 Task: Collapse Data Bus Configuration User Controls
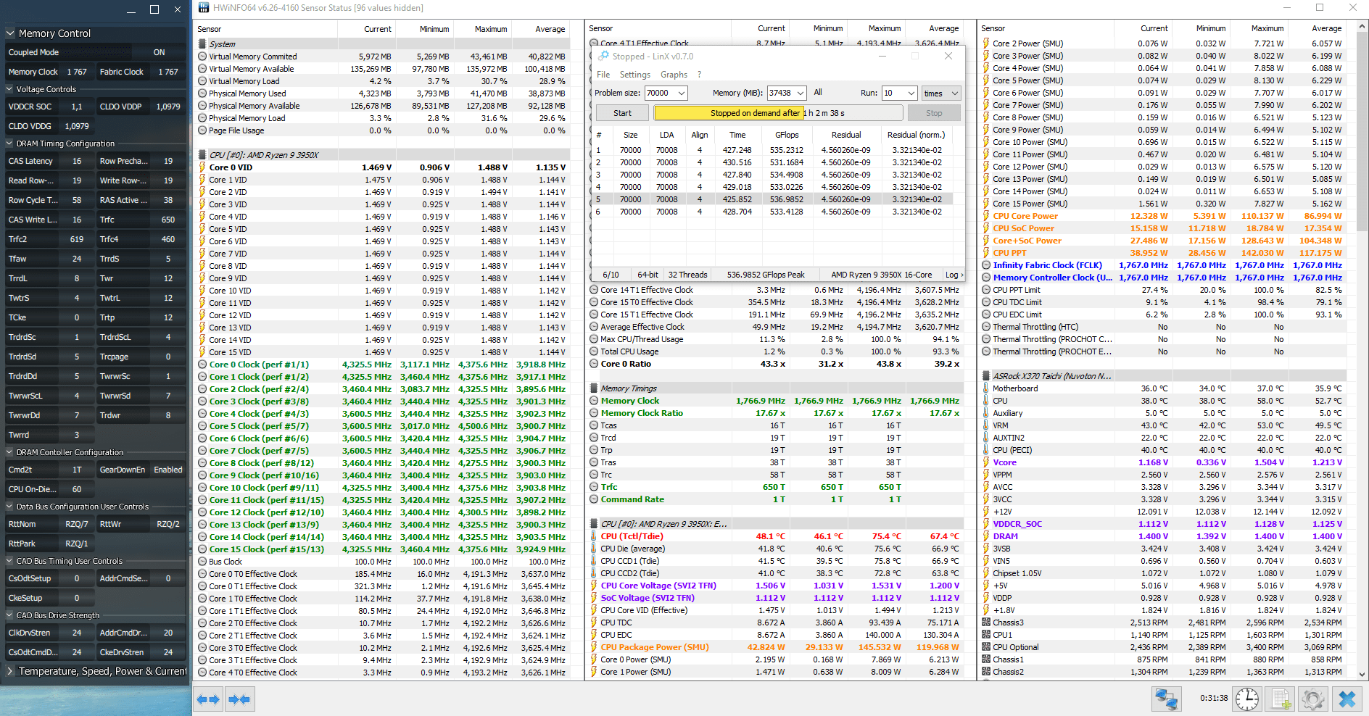(x=10, y=507)
